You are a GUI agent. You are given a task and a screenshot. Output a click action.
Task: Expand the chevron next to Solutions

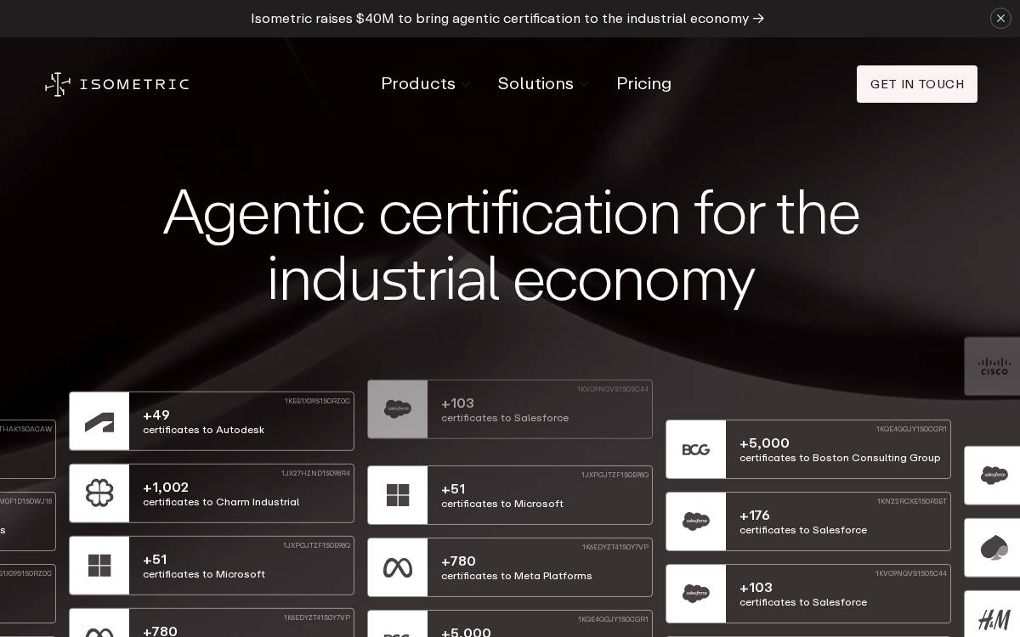(584, 85)
